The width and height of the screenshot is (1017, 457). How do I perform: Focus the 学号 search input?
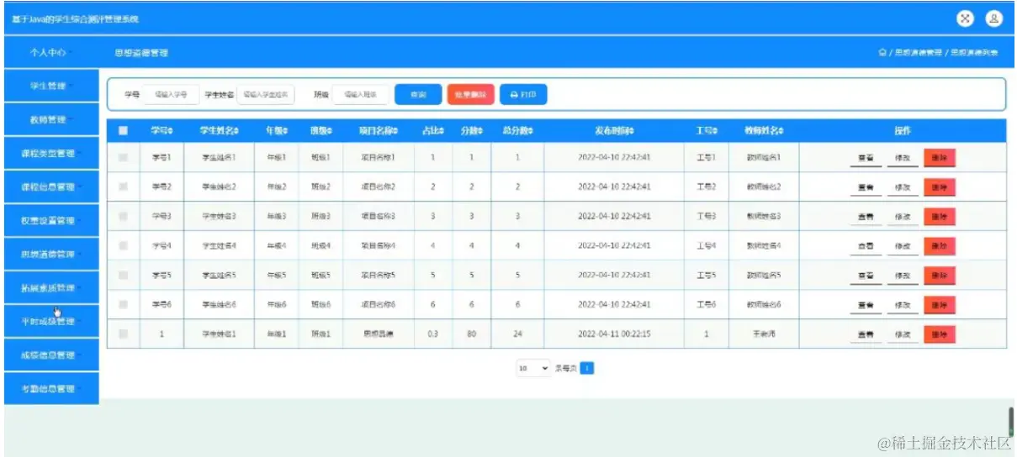tap(172, 95)
